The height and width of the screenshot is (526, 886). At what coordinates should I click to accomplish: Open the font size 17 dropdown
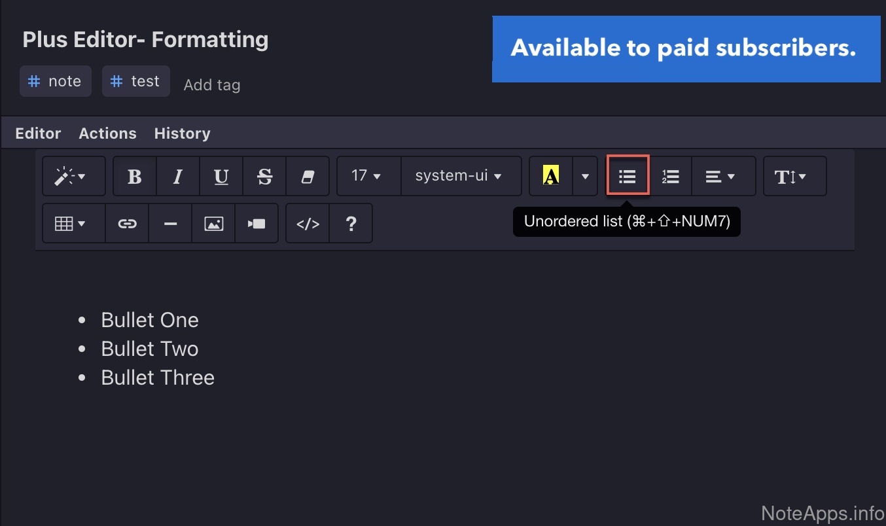(366, 176)
